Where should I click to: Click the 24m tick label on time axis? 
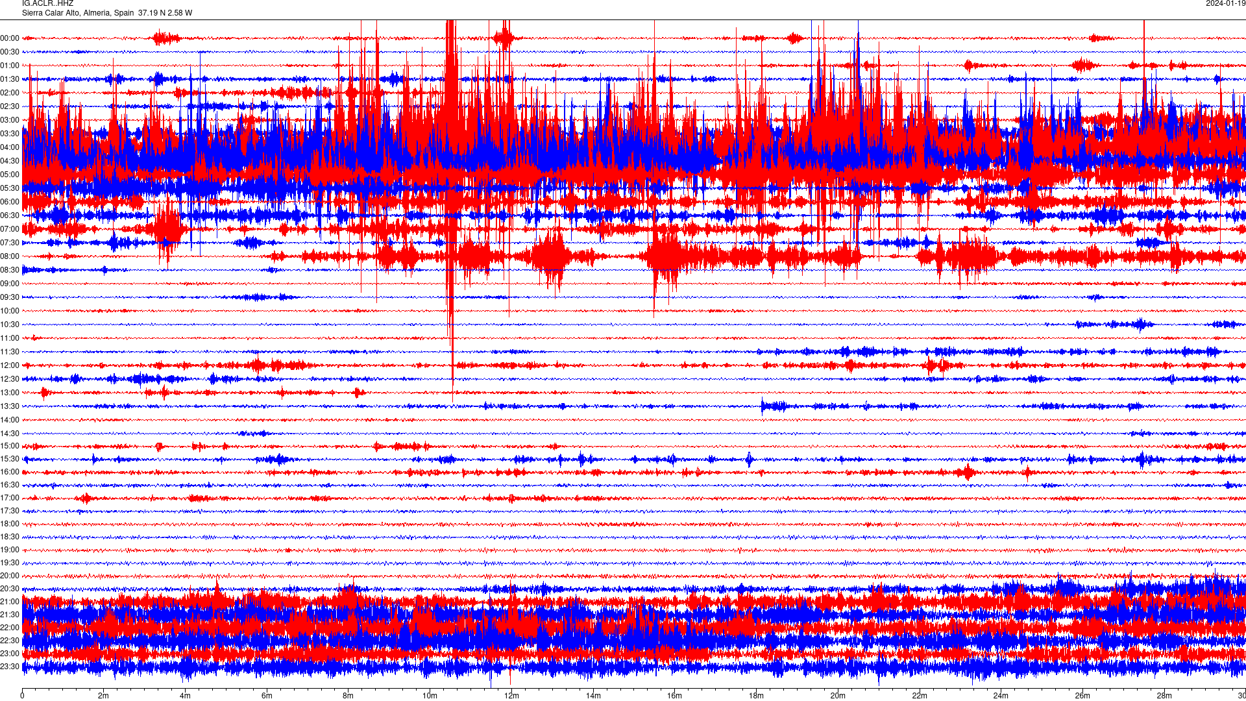coord(1001,696)
